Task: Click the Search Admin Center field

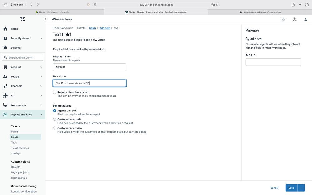Action: tap(22, 57)
